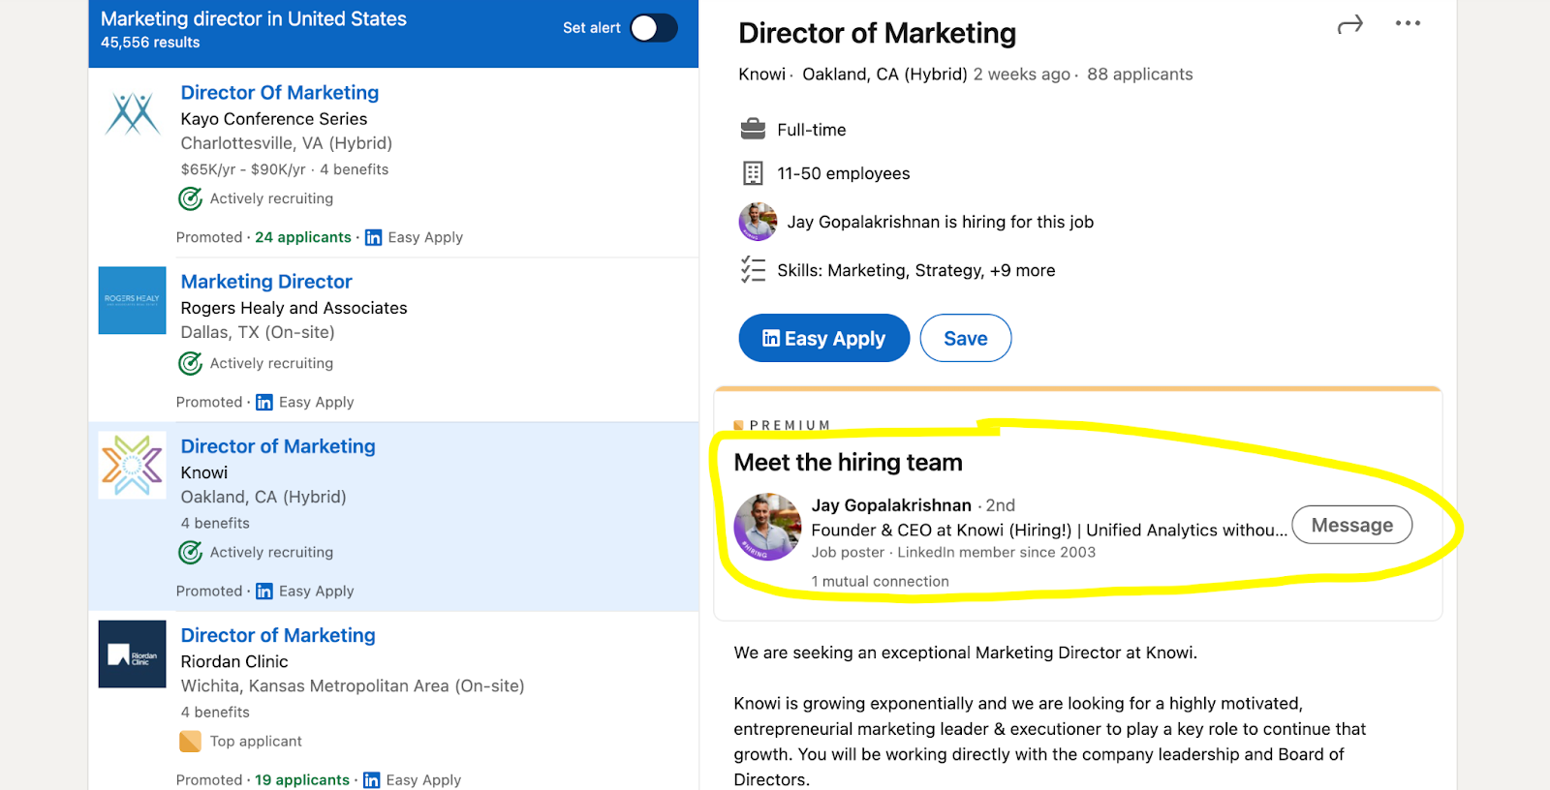Click the blue Easy Apply button
This screenshot has width=1550, height=790.
(x=824, y=338)
